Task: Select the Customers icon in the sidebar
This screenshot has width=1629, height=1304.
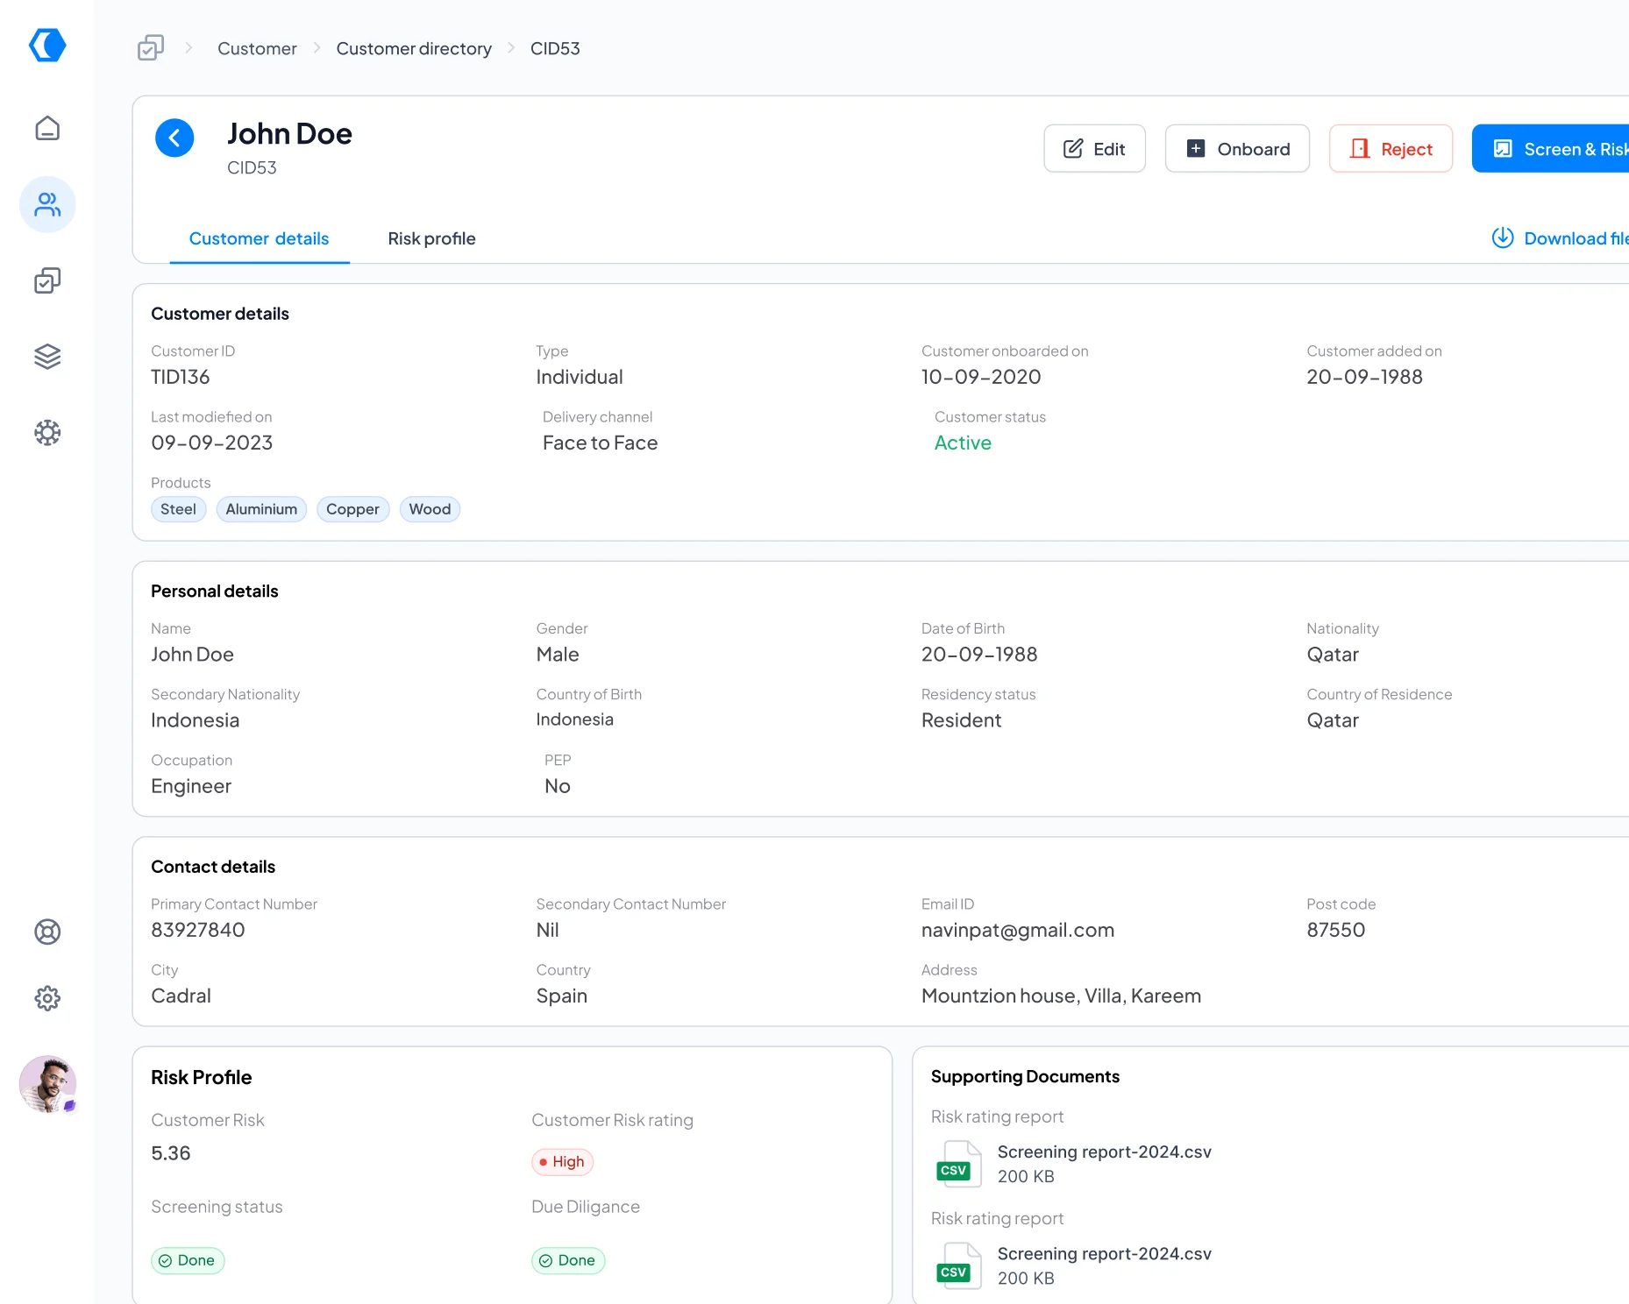Action: (x=47, y=204)
